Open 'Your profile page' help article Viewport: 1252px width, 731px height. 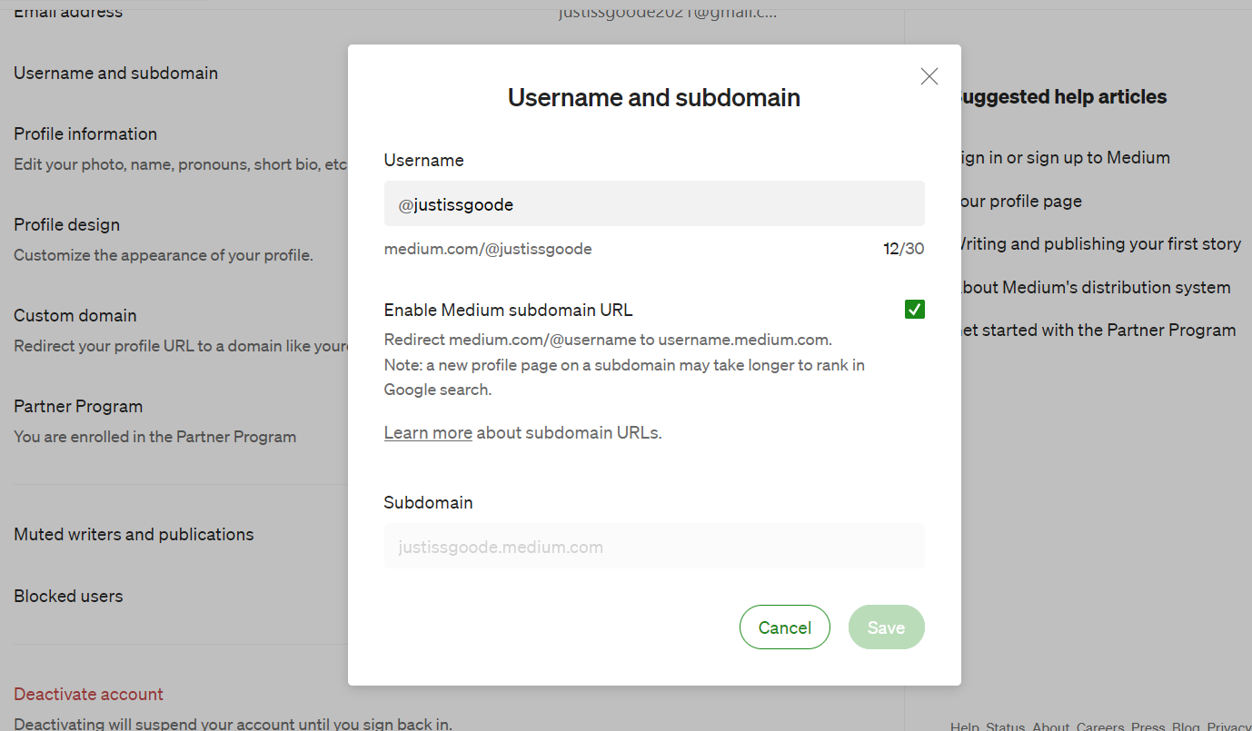1019,201
